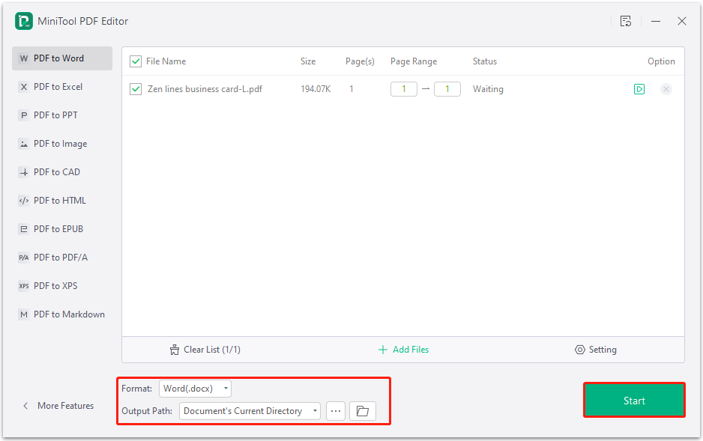Click the page range start field
Viewport: 703px width, 441px height.
coord(403,89)
